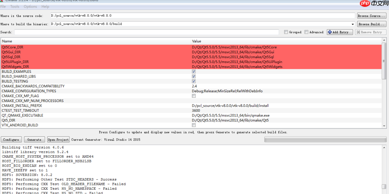Click into the Search field
The height and width of the screenshot is (194, 389).
[x=147, y=32]
